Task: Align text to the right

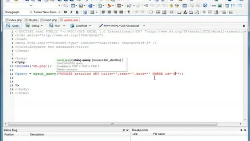Action: coord(115,12)
